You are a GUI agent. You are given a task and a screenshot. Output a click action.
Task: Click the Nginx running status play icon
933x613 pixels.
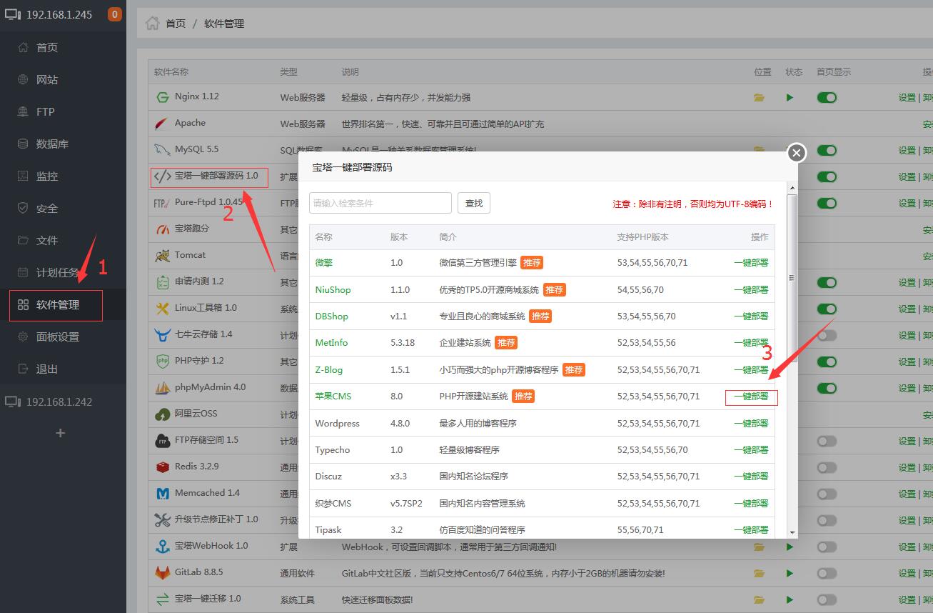790,98
